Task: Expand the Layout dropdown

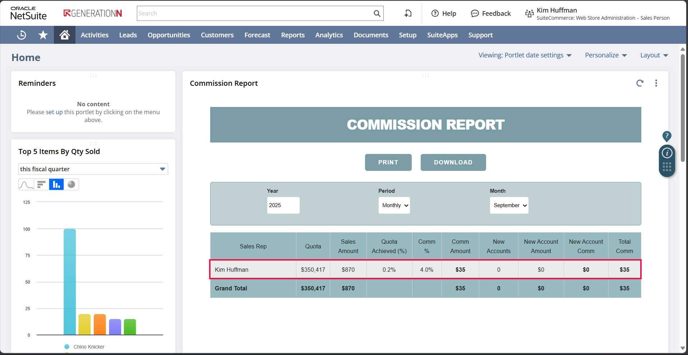Action: tap(654, 55)
